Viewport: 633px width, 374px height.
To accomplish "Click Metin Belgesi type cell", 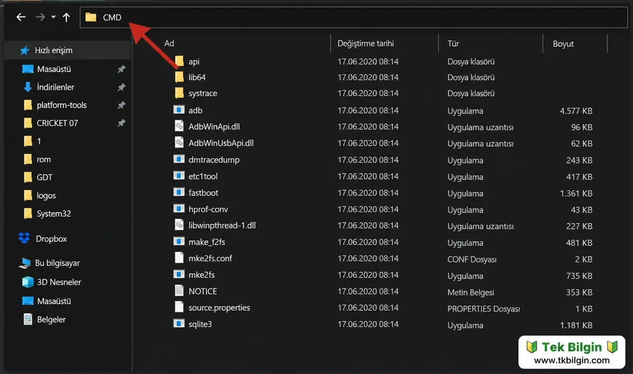I will pyautogui.click(x=471, y=292).
